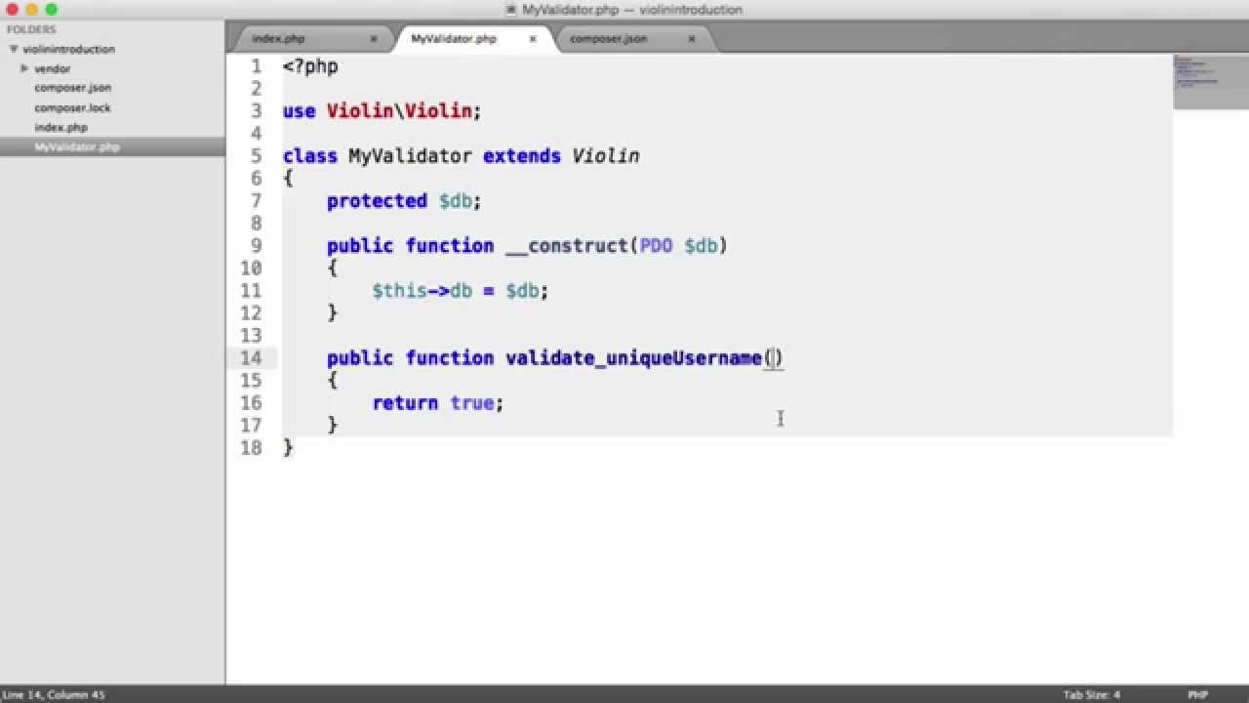Open composer.json in the sidebar

coord(73,88)
